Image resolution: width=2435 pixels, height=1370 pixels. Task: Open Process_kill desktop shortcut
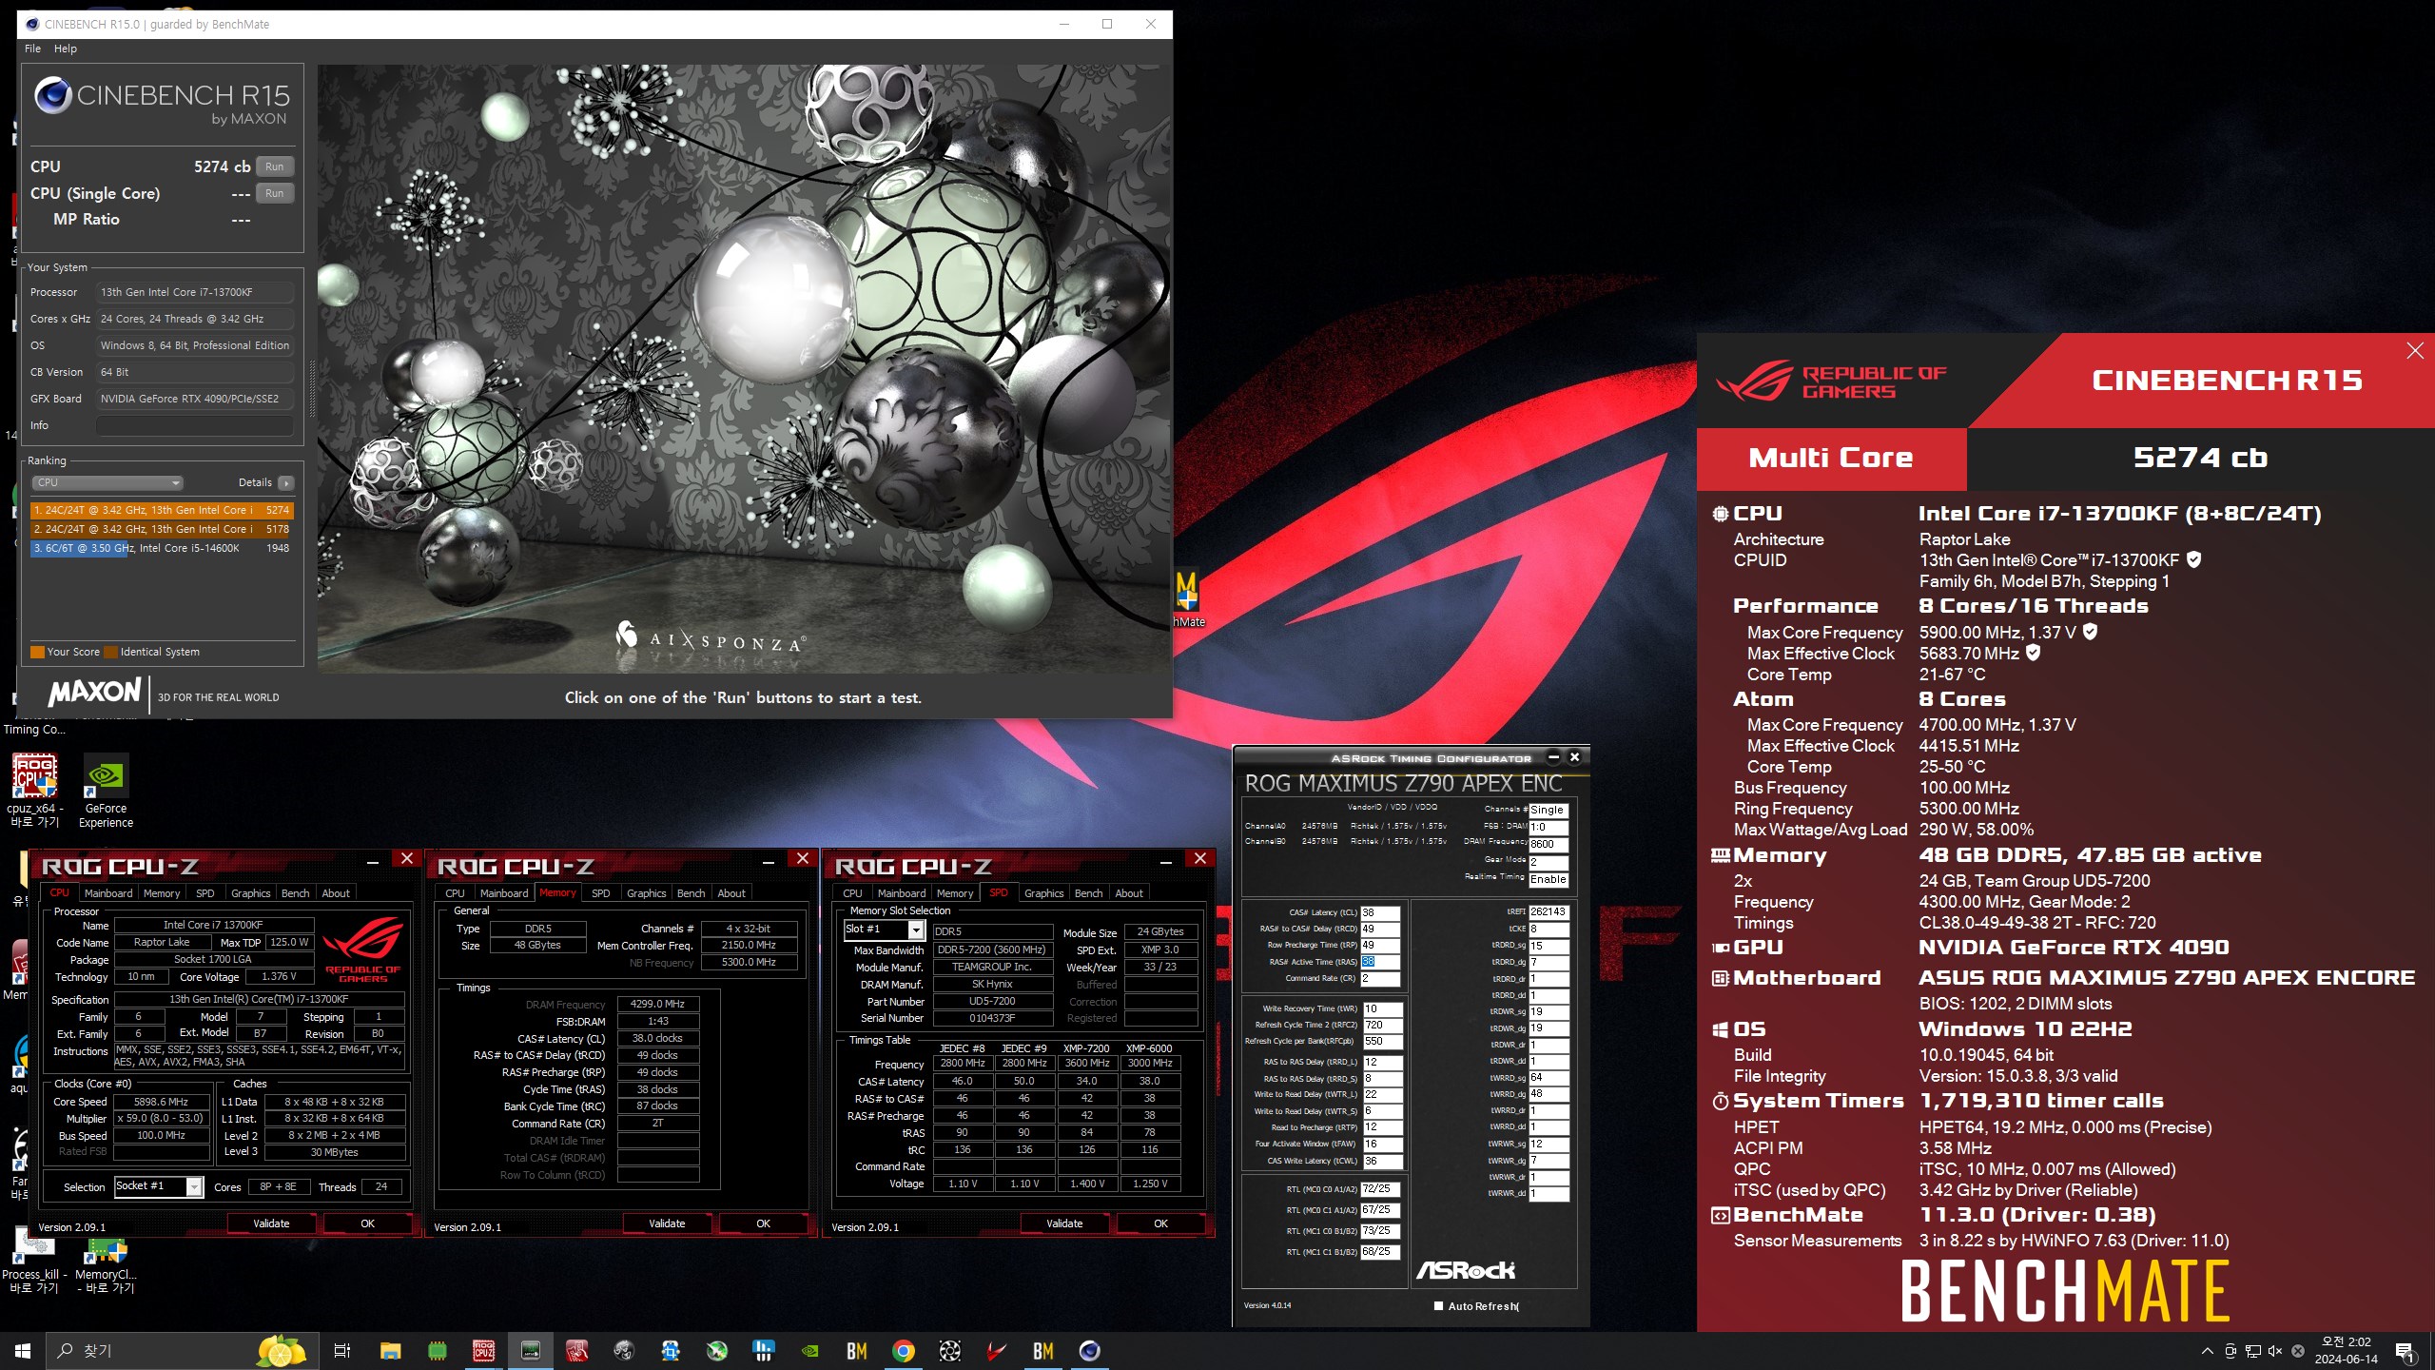coord(34,1261)
